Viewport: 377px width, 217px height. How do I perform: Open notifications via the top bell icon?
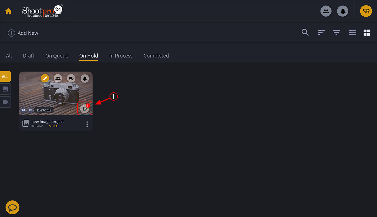click(343, 11)
